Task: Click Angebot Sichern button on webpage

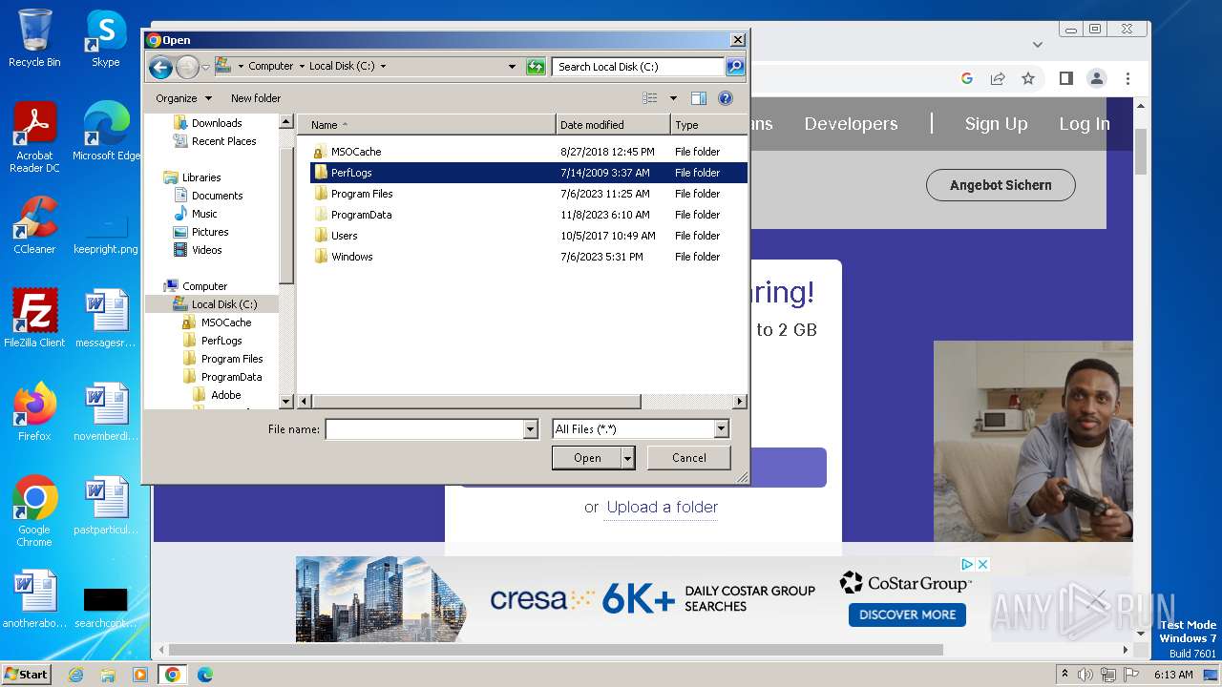Action: 1001,185
